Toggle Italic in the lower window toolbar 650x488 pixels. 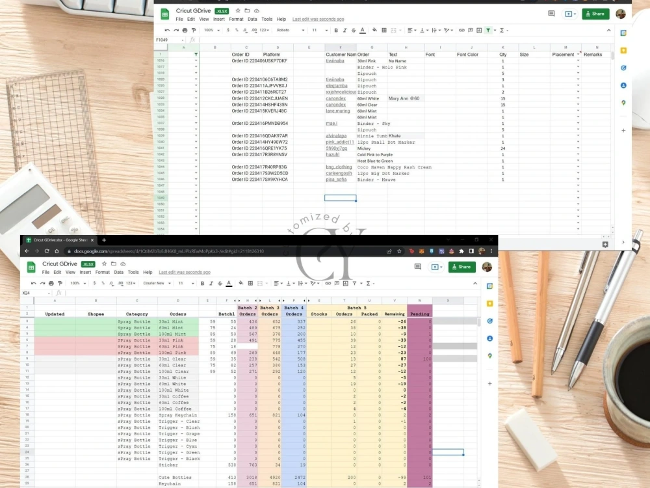[x=211, y=284]
